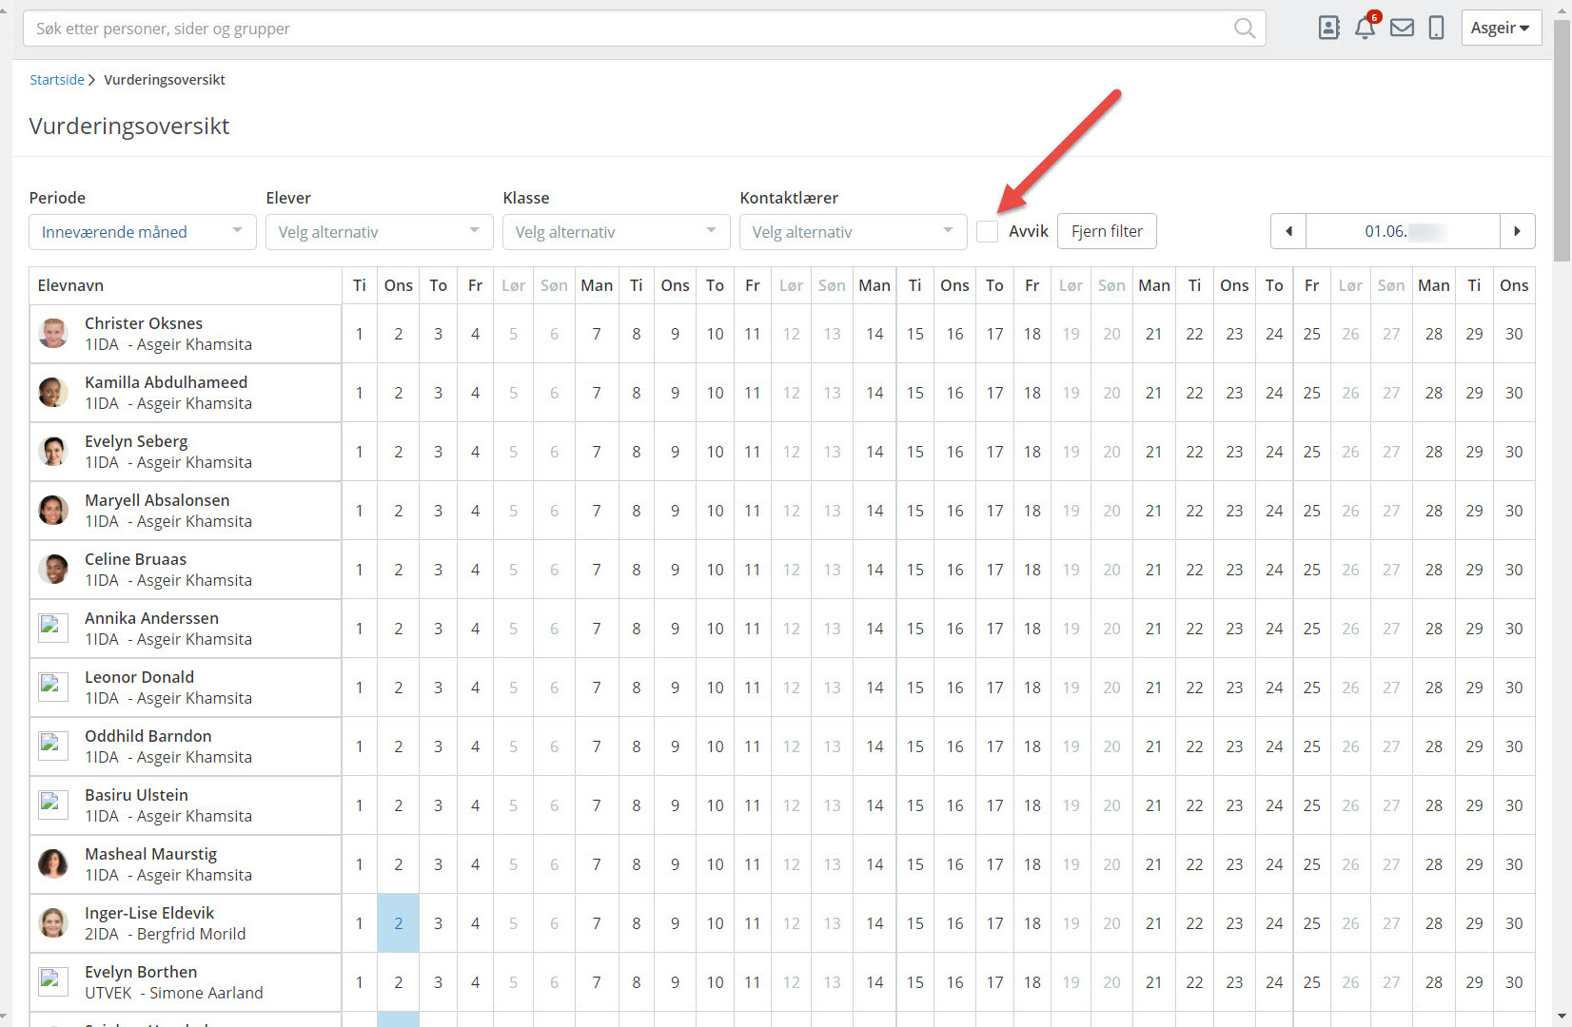Go to previous month arrow
Viewport: 1572px width, 1027px height.
1288,231
